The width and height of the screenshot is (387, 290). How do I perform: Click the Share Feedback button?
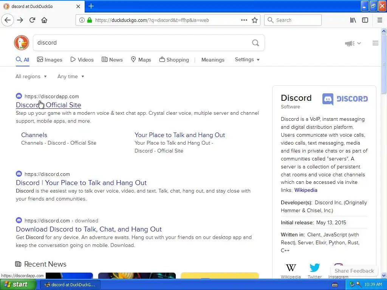354,271
